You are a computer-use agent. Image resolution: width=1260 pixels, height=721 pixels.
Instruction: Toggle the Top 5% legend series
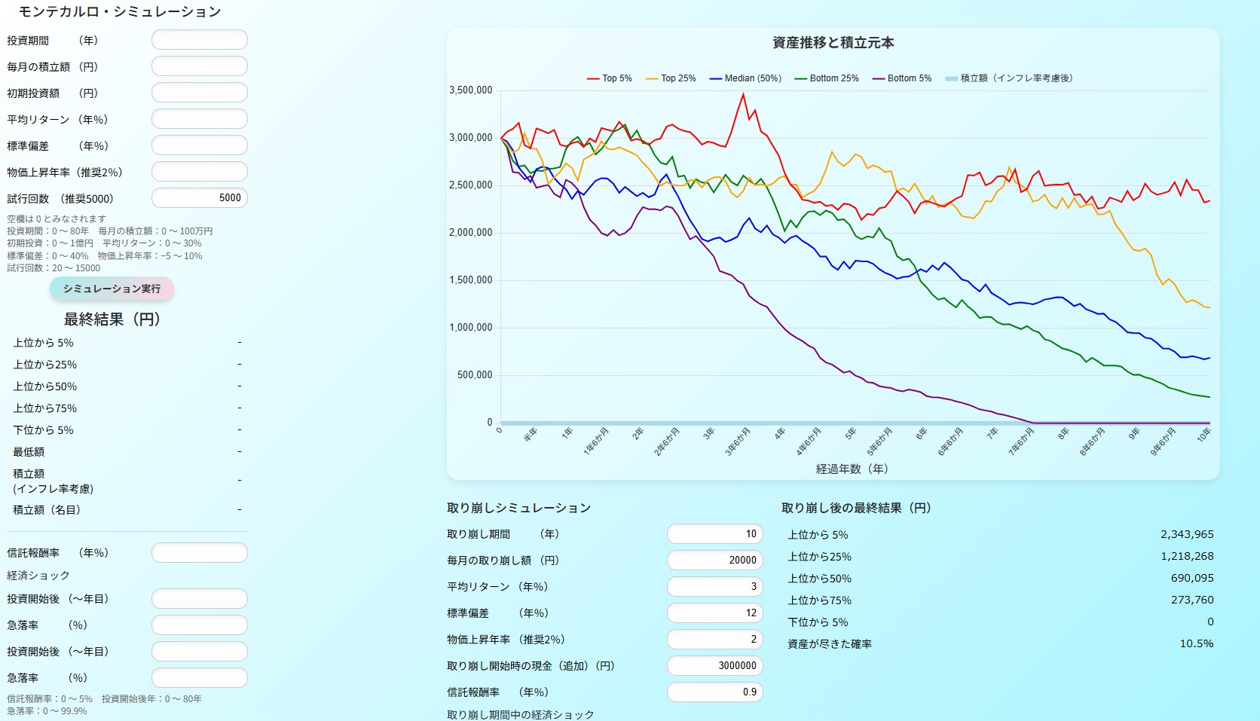610,78
